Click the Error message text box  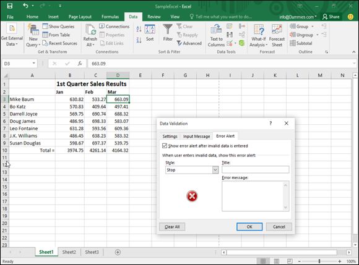(255, 196)
